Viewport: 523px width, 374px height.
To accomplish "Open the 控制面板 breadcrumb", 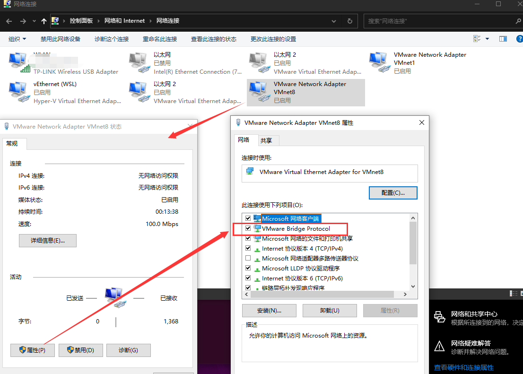I will click(81, 21).
